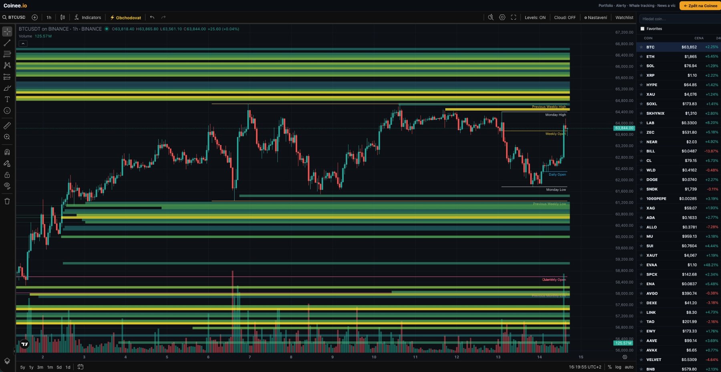Viewport: 721px width, 372px height.
Task: Select the trend line drawing tool
Action: click(x=7, y=42)
